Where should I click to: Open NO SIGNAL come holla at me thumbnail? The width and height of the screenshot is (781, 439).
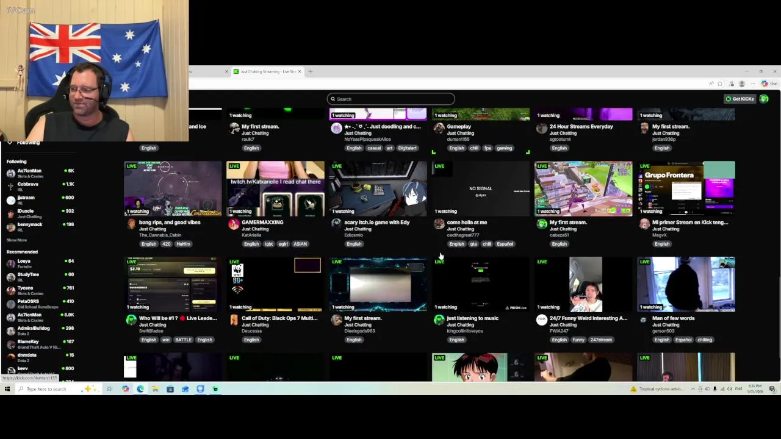[x=481, y=188]
